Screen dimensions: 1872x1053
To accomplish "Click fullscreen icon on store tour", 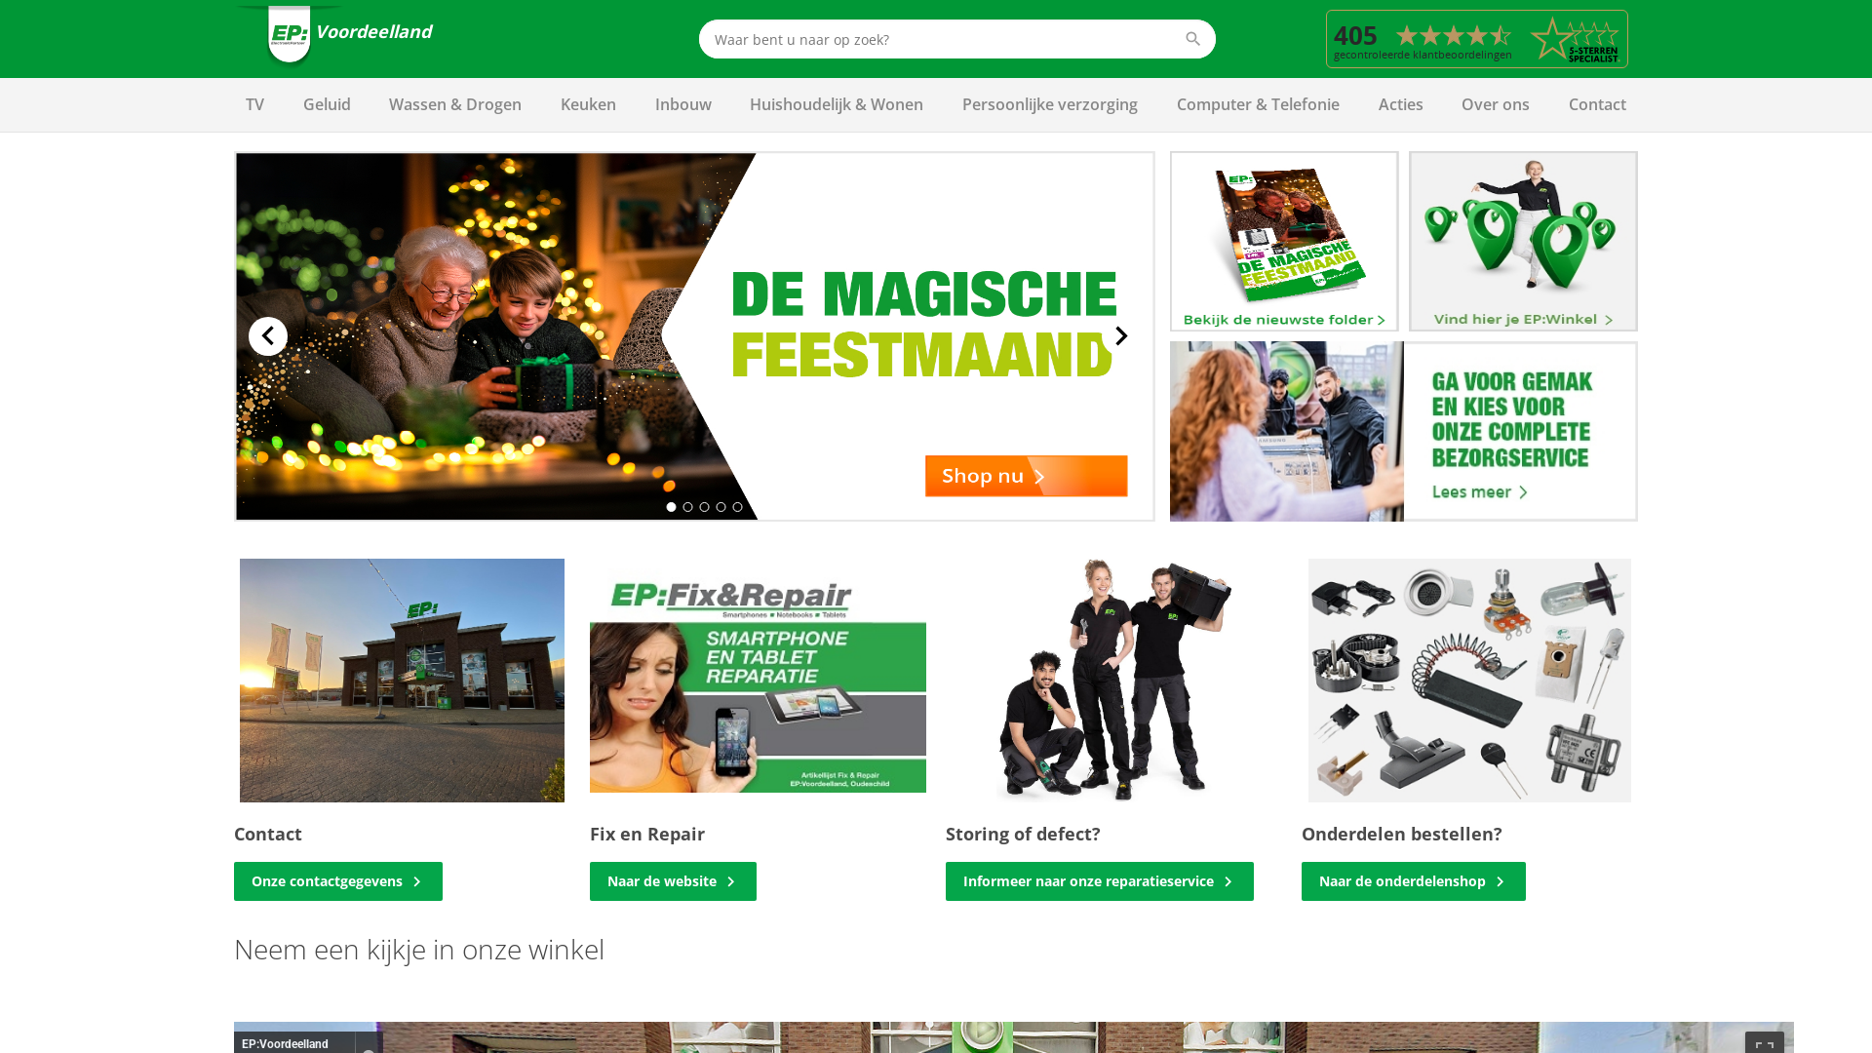I will [1764, 1043].
